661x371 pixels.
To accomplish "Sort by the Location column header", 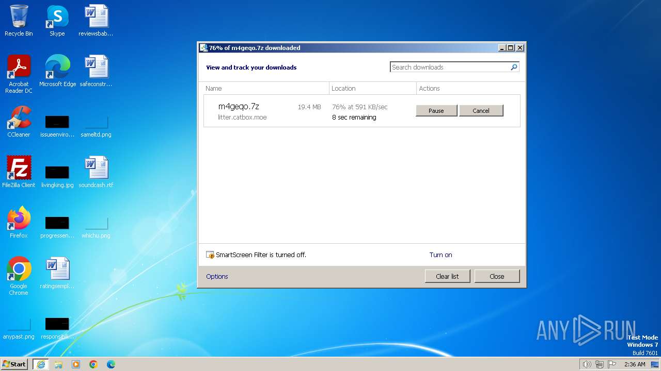I will click(x=373, y=88).
